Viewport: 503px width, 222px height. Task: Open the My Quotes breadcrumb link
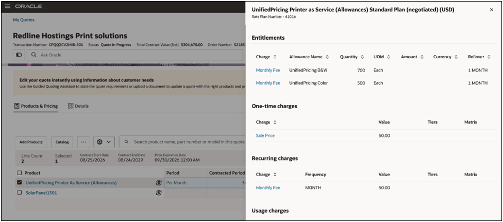24,20
